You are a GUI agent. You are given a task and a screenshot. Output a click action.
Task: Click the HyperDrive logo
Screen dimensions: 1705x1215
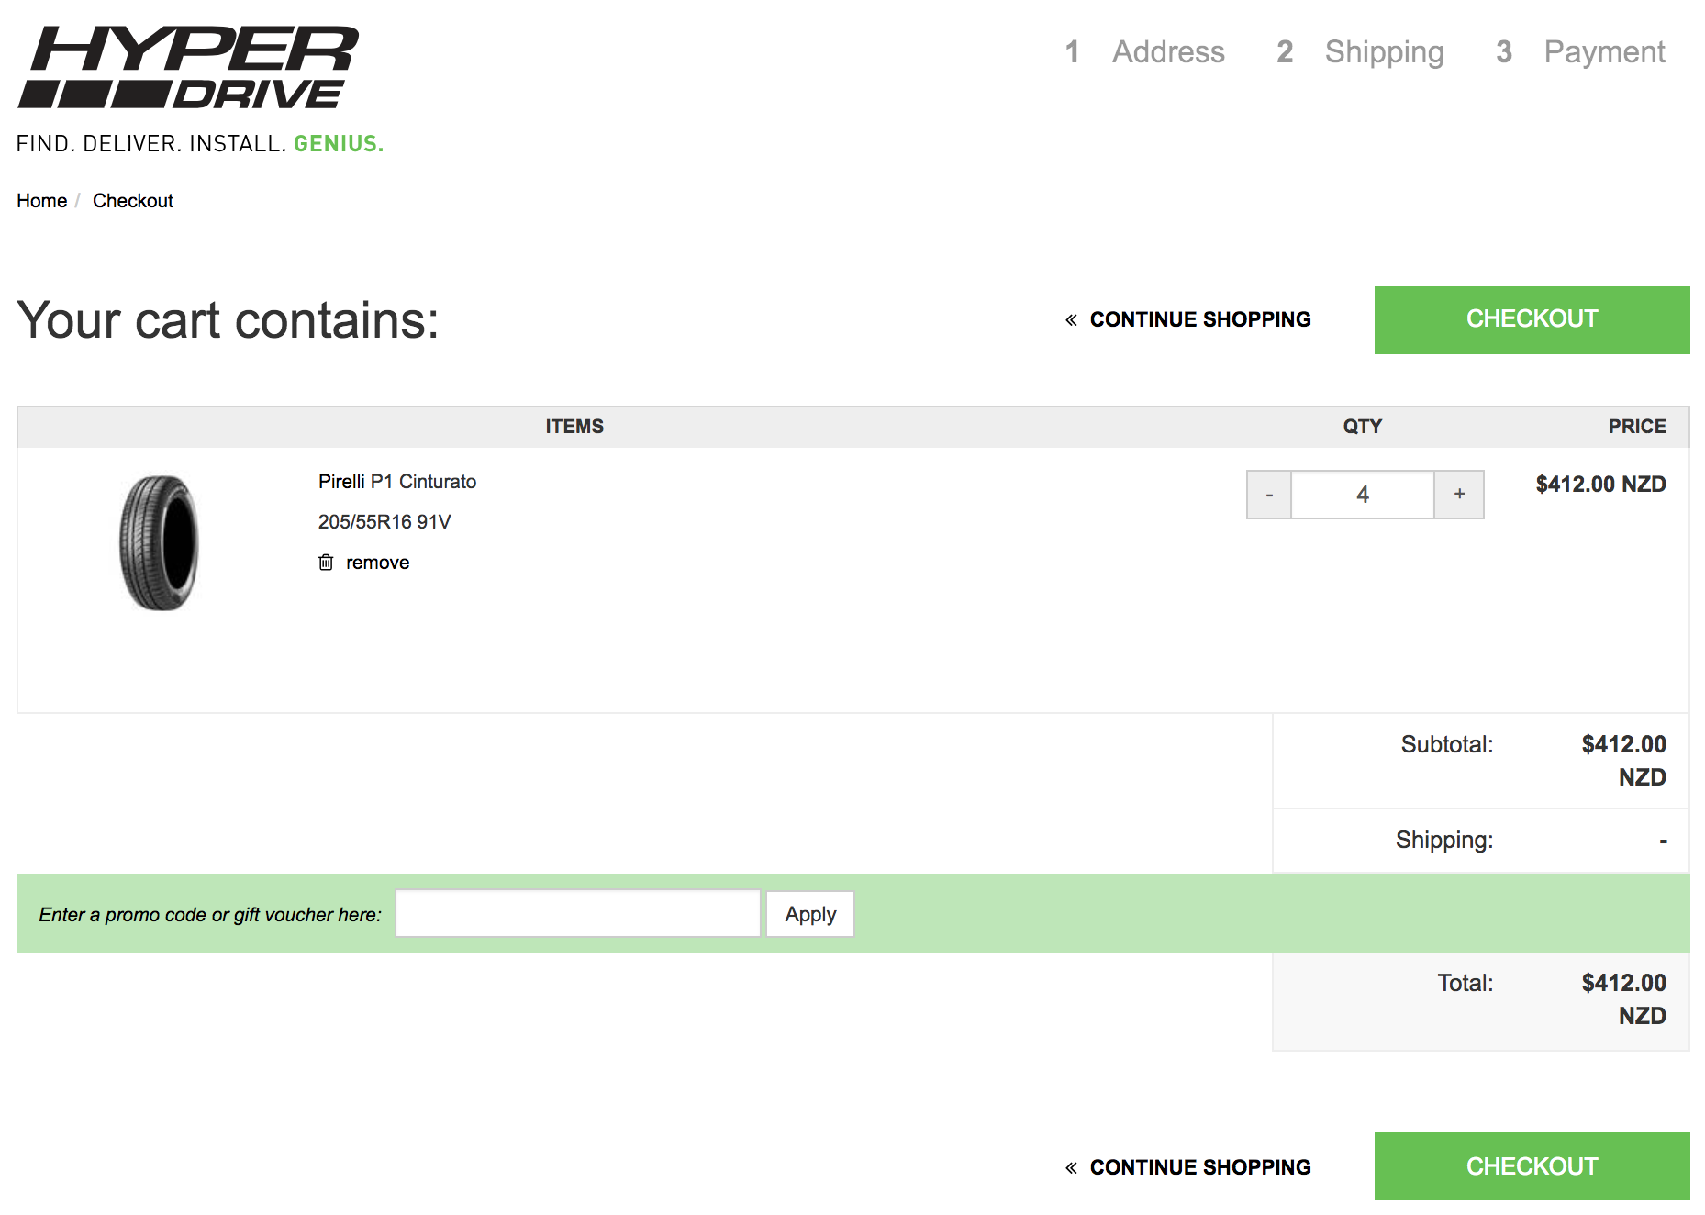point(189,67)
